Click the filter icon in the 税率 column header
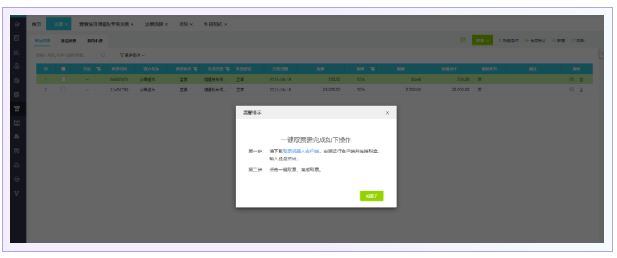Viewport: 617px width, 258px height. click(373, 68)
